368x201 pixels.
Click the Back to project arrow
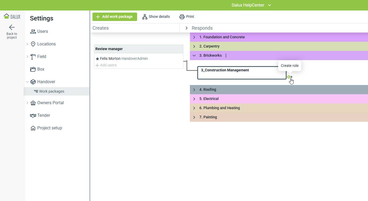pyautogui.click(x=12, y=27)
